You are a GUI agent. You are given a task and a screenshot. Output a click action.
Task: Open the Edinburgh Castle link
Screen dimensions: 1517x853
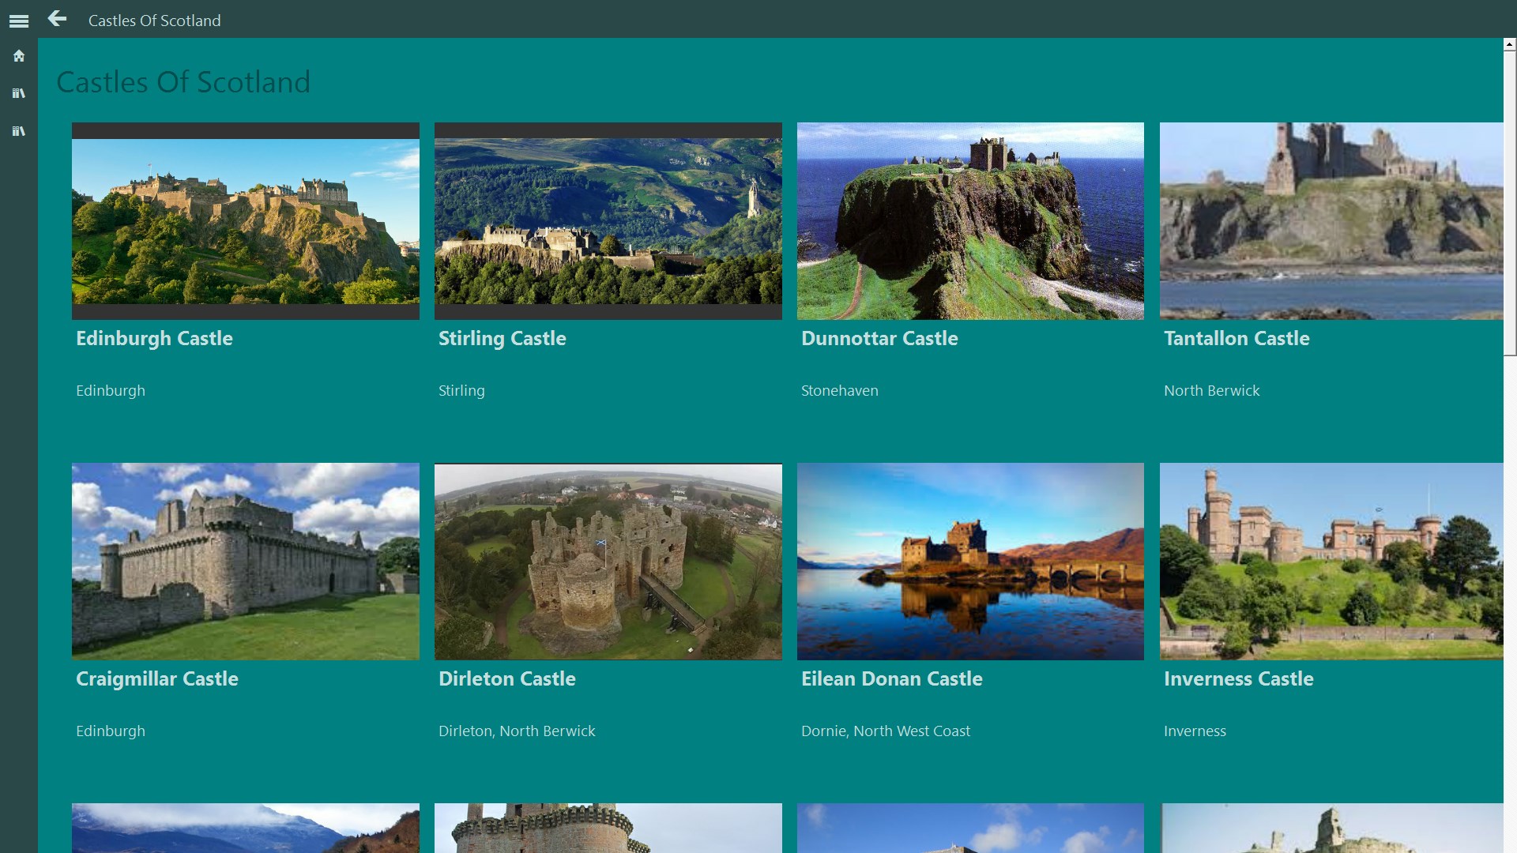click(x=154, y=338)
